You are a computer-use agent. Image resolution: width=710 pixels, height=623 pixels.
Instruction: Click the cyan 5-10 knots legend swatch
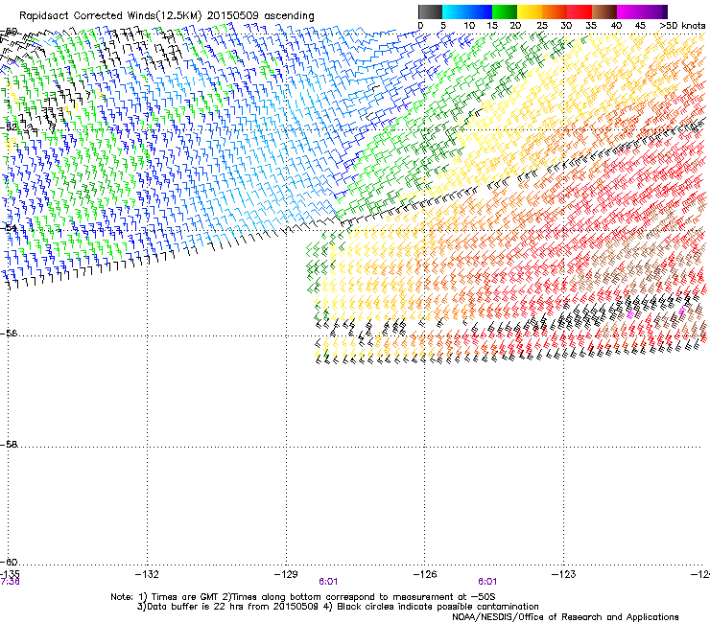coord(455,12)
